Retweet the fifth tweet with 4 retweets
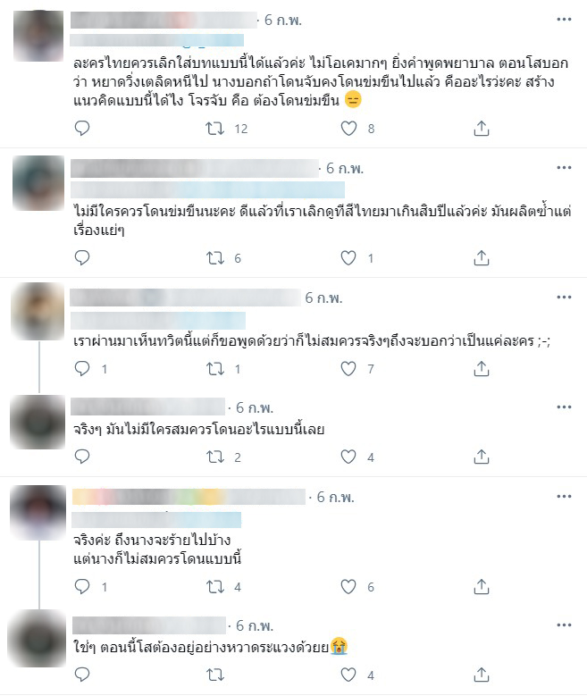 coord(215,587)
